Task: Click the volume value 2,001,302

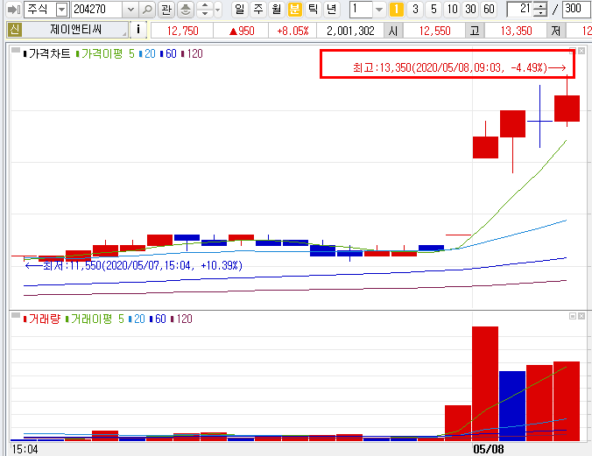Action: [x=350, y=31]
